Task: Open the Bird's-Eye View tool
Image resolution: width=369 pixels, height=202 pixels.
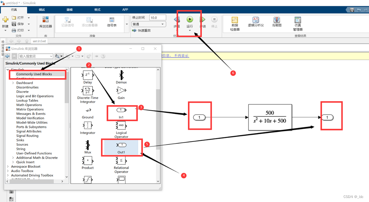Action: [x=277, y=22]
